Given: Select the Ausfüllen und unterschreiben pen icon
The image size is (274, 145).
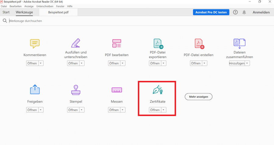Looking at the screenshot, I should 76,43.
